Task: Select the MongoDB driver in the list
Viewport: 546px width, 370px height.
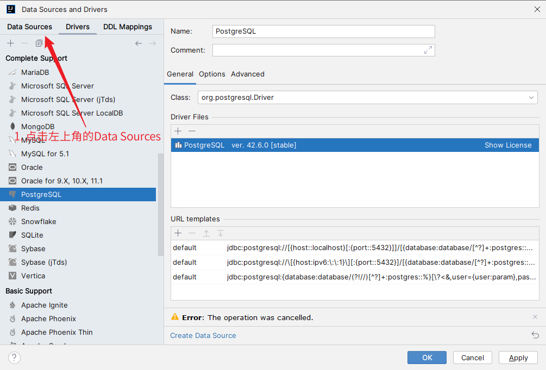Action: (x=37, y=126)
